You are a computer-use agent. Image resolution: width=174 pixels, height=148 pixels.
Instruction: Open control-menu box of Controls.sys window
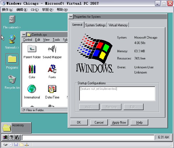(24, 34)
